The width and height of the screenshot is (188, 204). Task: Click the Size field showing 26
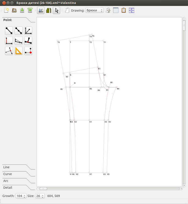[38, 196]
